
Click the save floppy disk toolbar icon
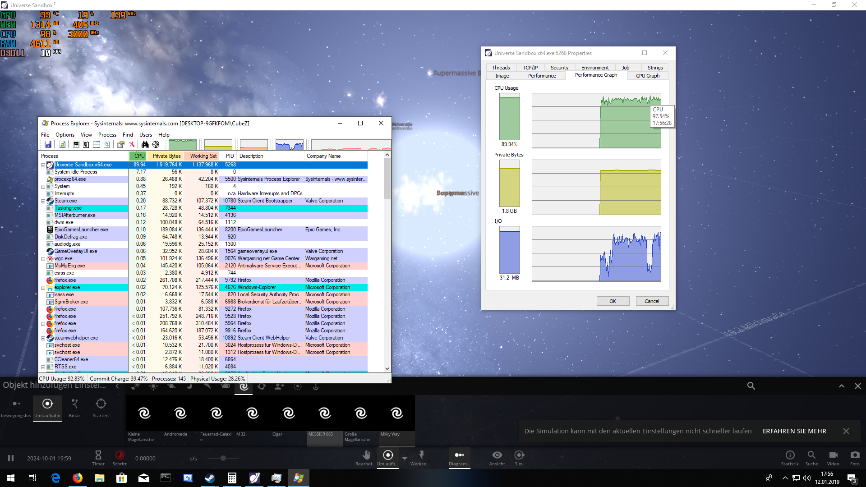[x=48, y=144]
